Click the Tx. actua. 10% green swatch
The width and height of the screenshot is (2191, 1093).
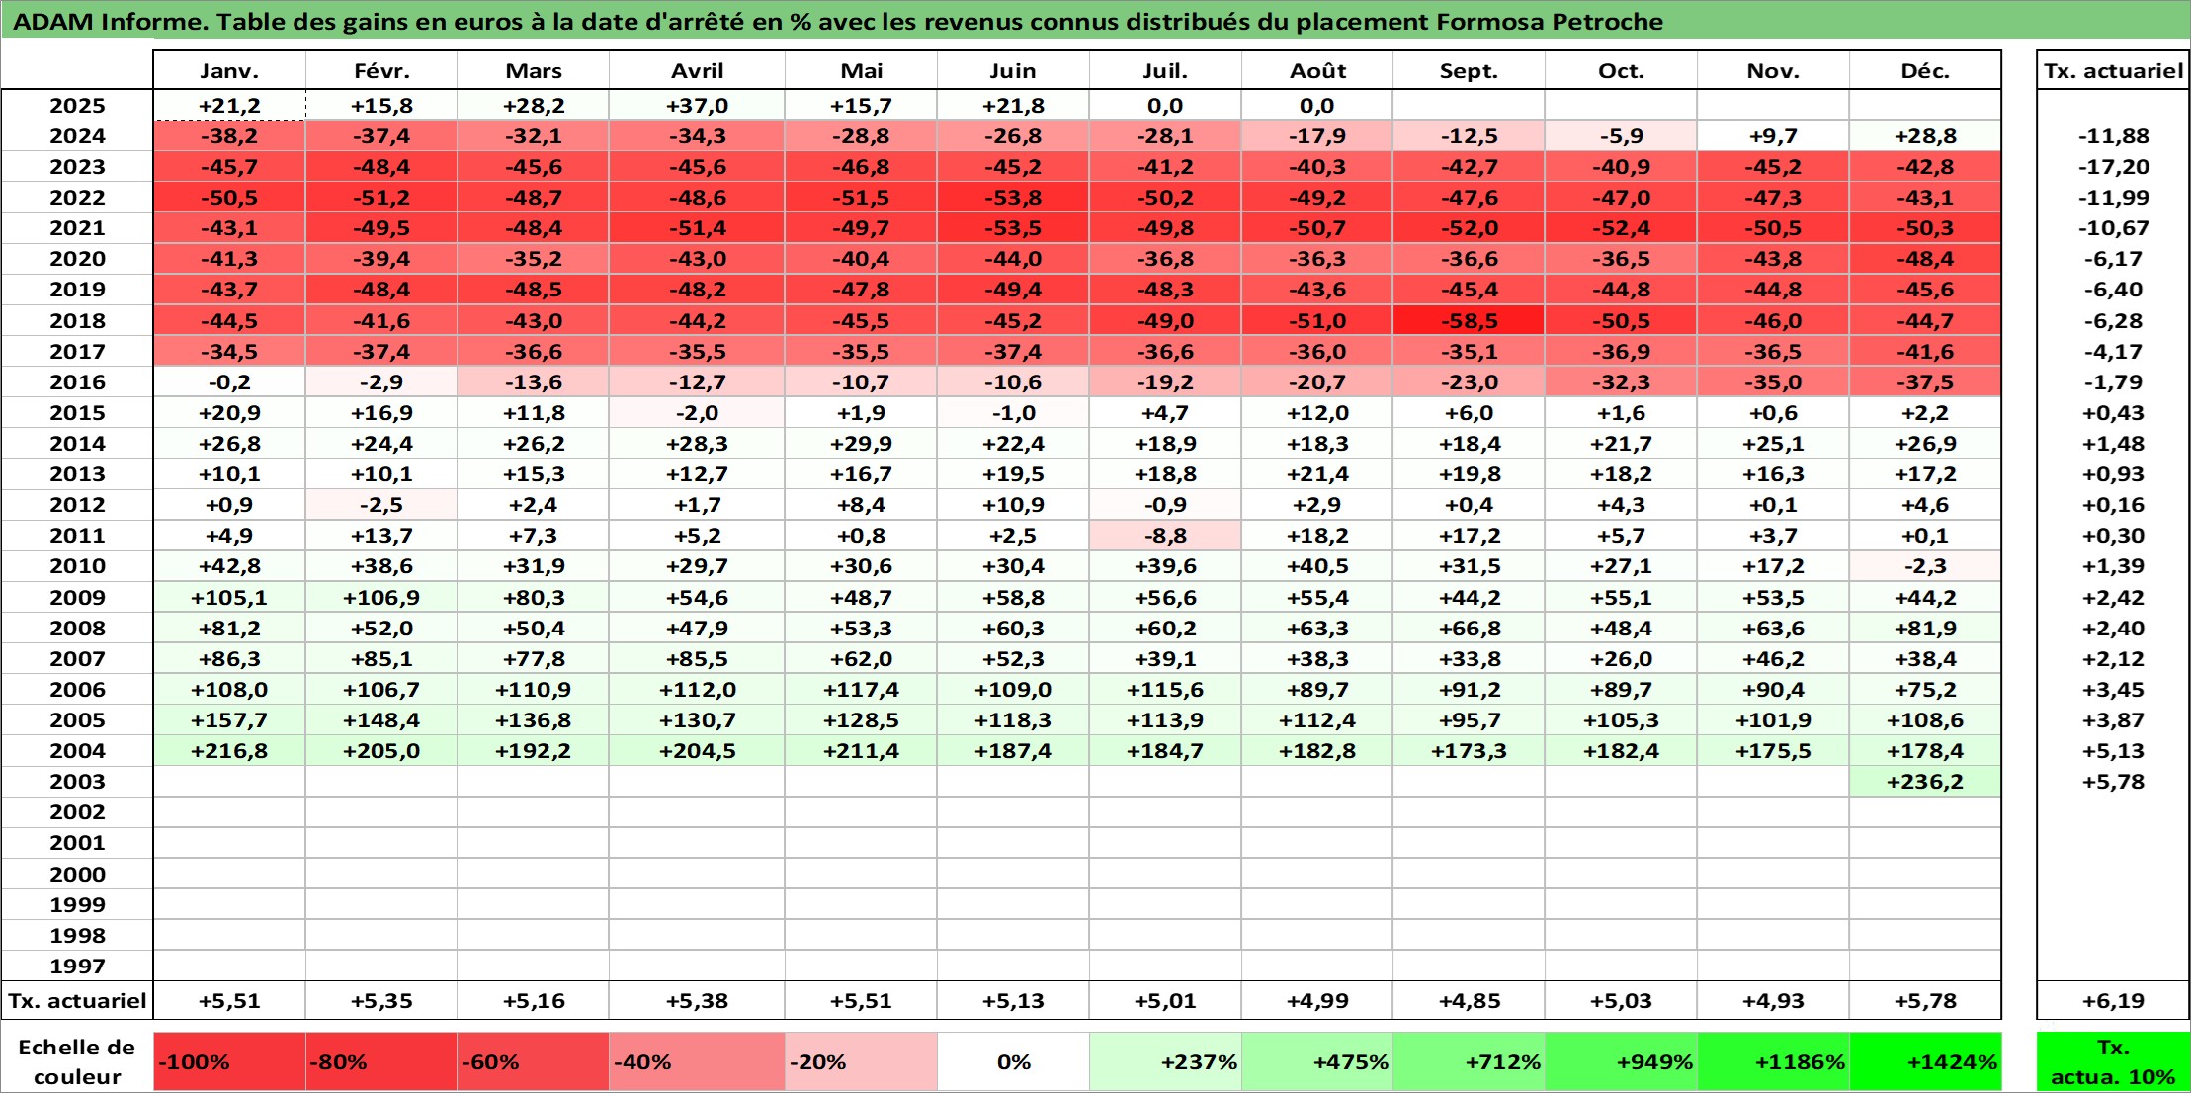(2113, 1062)
